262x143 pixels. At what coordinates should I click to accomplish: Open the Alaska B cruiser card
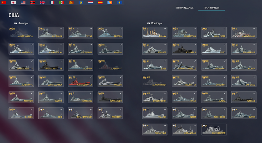[244, 97]
